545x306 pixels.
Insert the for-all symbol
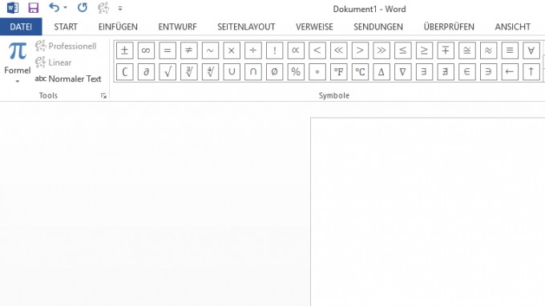[x=531, y=50]
